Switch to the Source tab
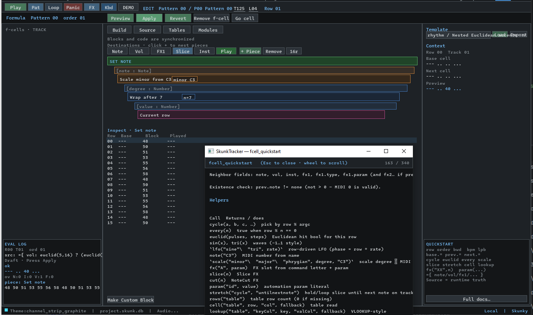This screenshot has width=533, height=315. (147, 30)
